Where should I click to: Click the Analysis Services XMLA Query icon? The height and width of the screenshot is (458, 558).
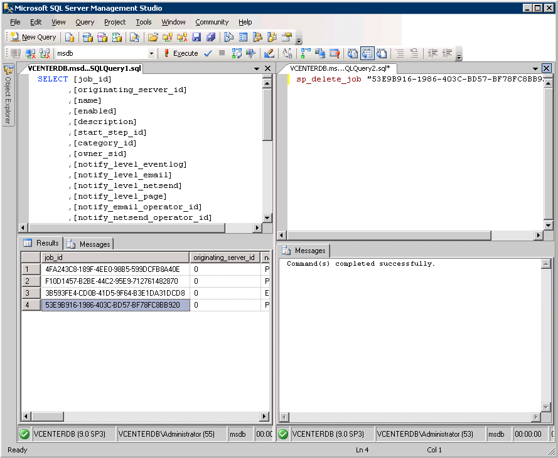[x=117, y=37]
